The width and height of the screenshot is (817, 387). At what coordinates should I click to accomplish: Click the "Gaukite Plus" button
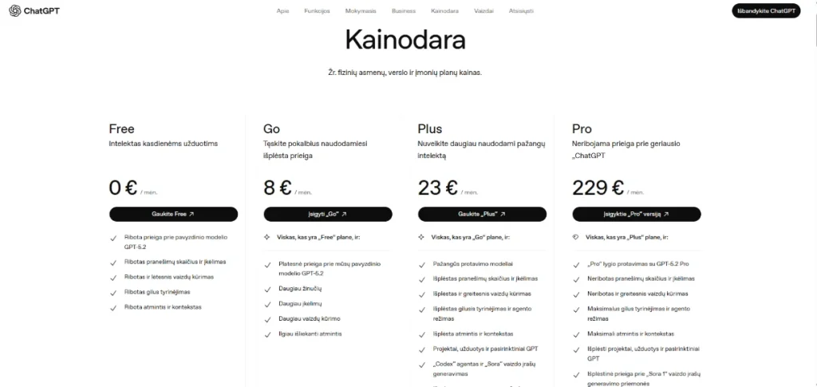pos(483,214)
